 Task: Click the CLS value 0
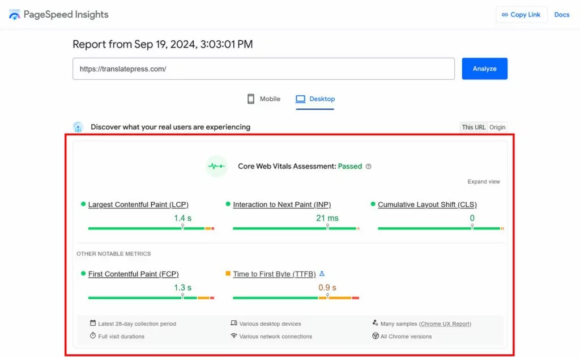(472, 218)
